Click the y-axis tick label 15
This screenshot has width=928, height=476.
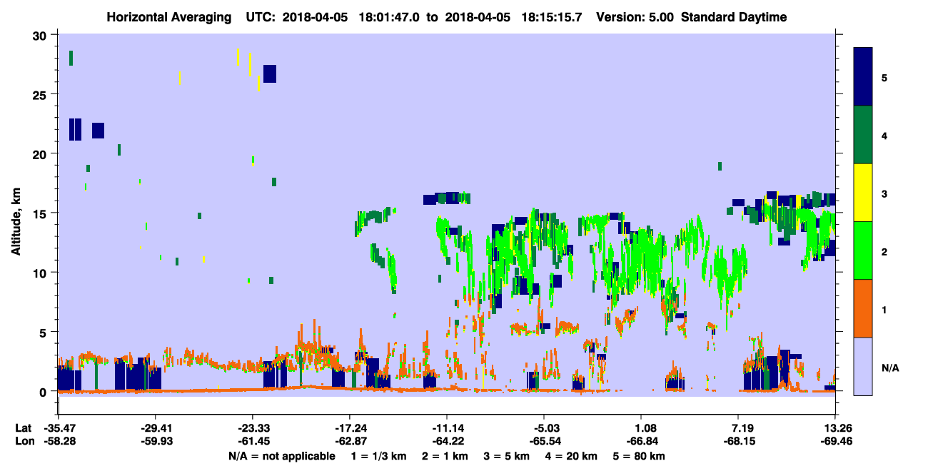(41, 213)
